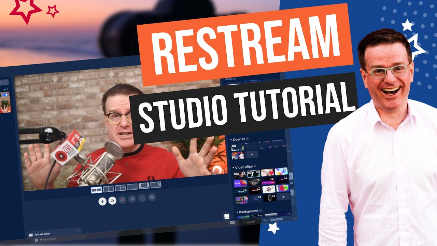The image size is (437, 246).
Task: Click info icon next to Theme
Action: click(x=235, y=79)
